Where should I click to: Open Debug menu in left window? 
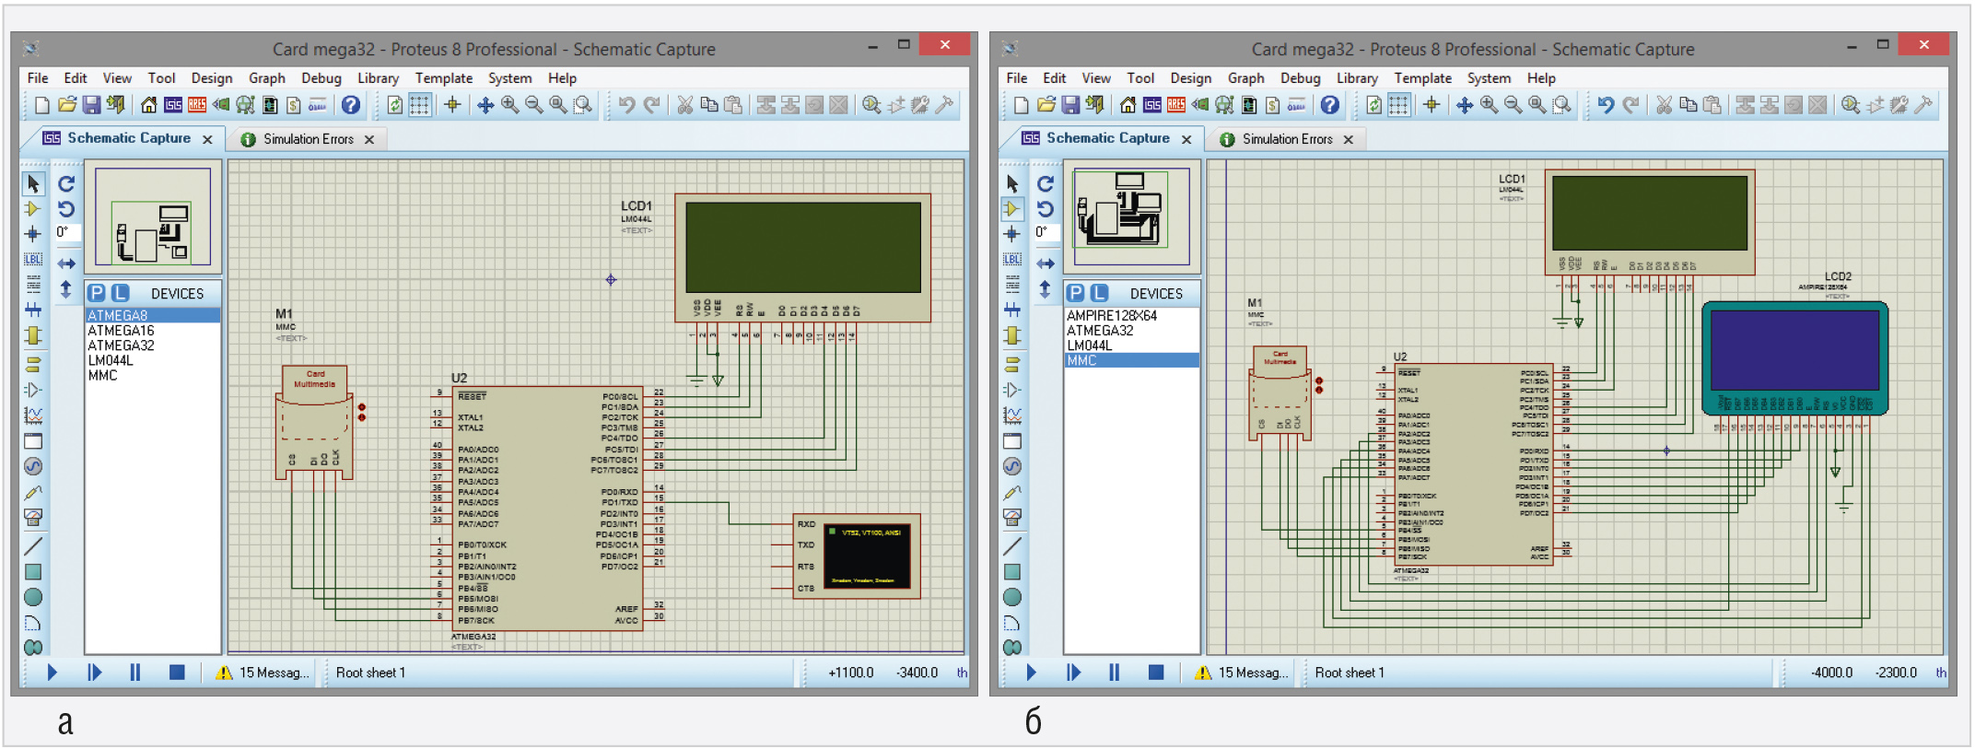(x=321, y=78)
